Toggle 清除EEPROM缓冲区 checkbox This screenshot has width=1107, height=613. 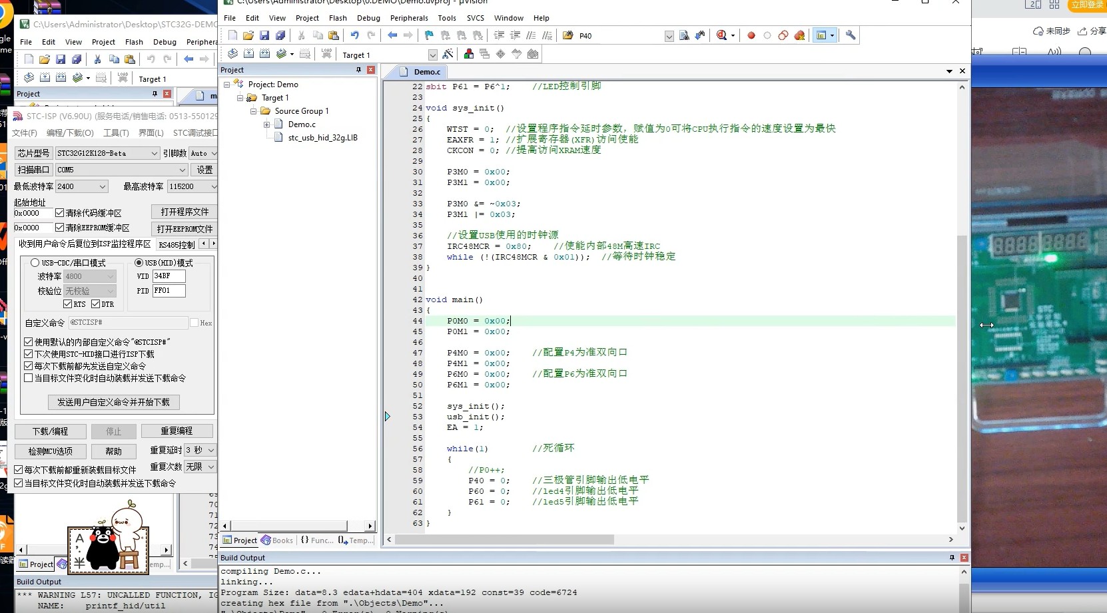pos(59,228)
